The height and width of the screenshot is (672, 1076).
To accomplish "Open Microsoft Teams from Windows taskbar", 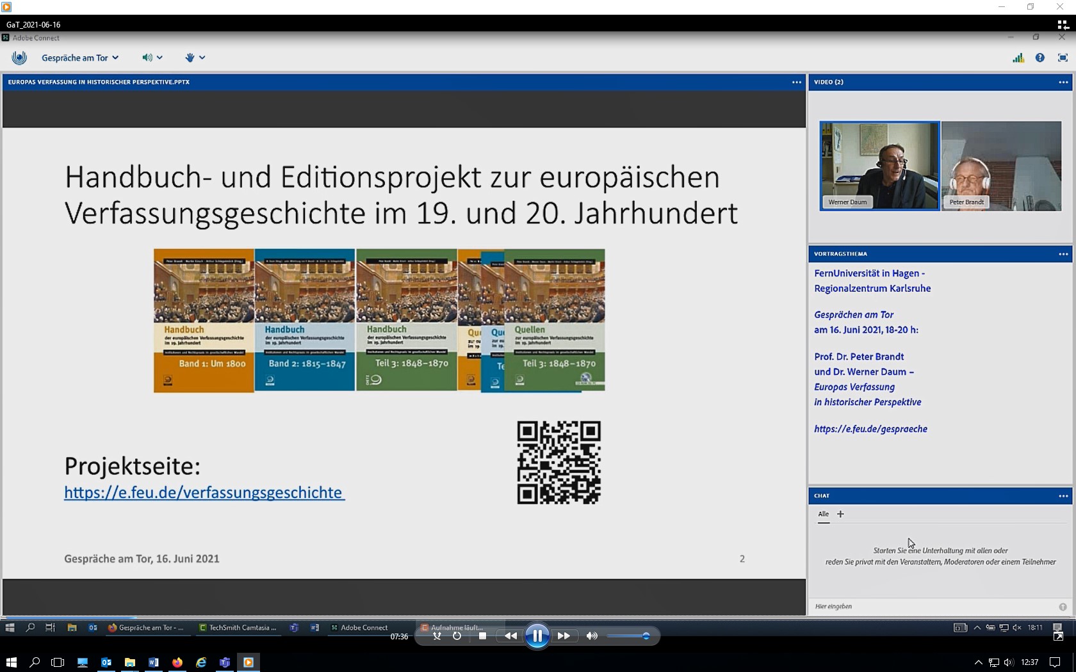I will click(225, 662).
